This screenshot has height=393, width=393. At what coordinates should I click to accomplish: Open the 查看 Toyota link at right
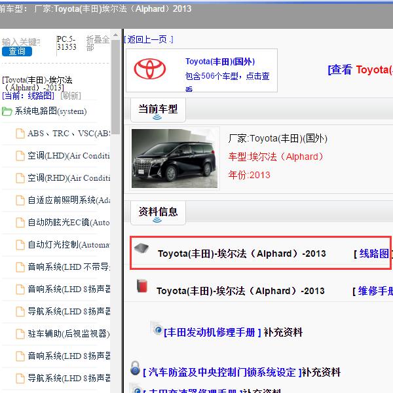pos(360,69)
